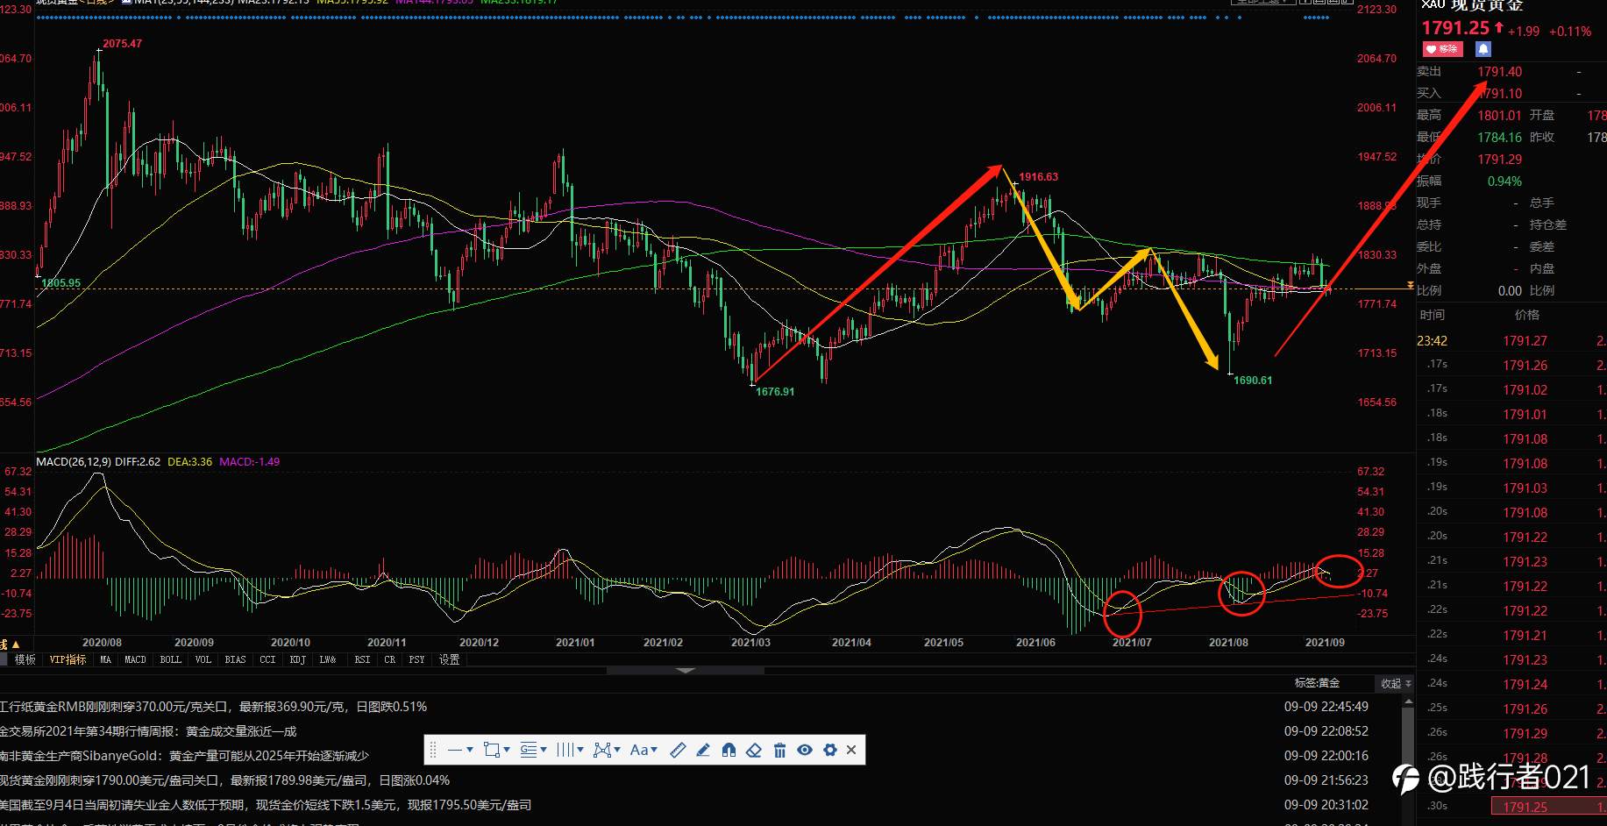Click the 标签:黄金 tag label

click(x=1317, y=682)
